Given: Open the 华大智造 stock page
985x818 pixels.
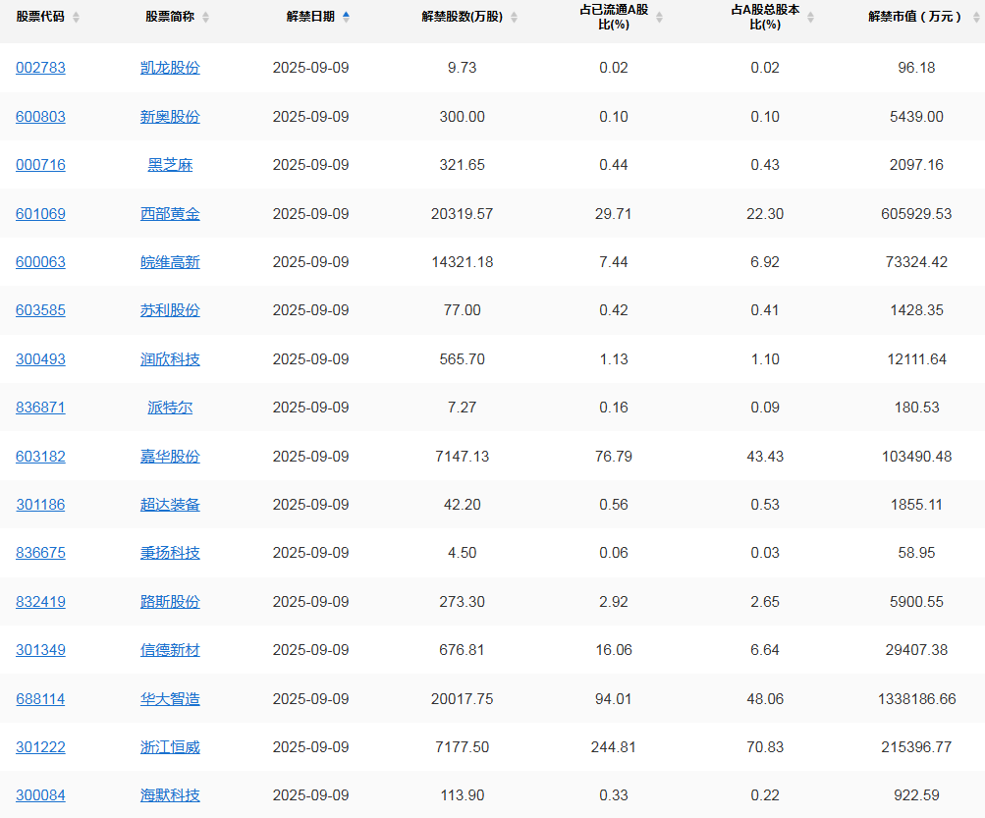Looking at the screenshot, I should [x=170, y=699].
